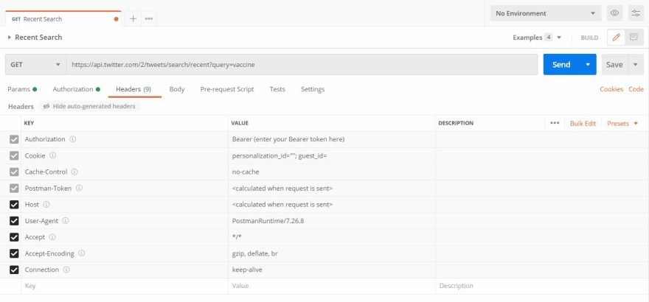Switch to the Body tab
The height and width of the screenshot is (302, 649).
coord(176,89)
